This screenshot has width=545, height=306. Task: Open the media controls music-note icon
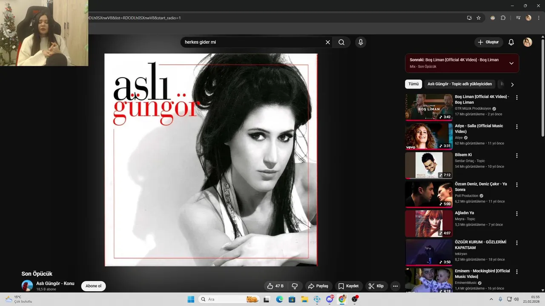tap(518, 18)
